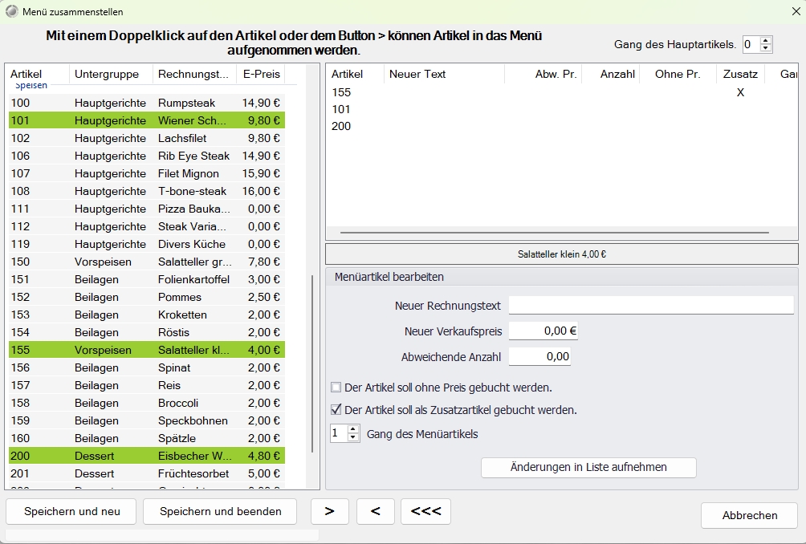Select article 155 in the menu list
This screenshot has height=544, width=806.
click(x=562, y=92)
